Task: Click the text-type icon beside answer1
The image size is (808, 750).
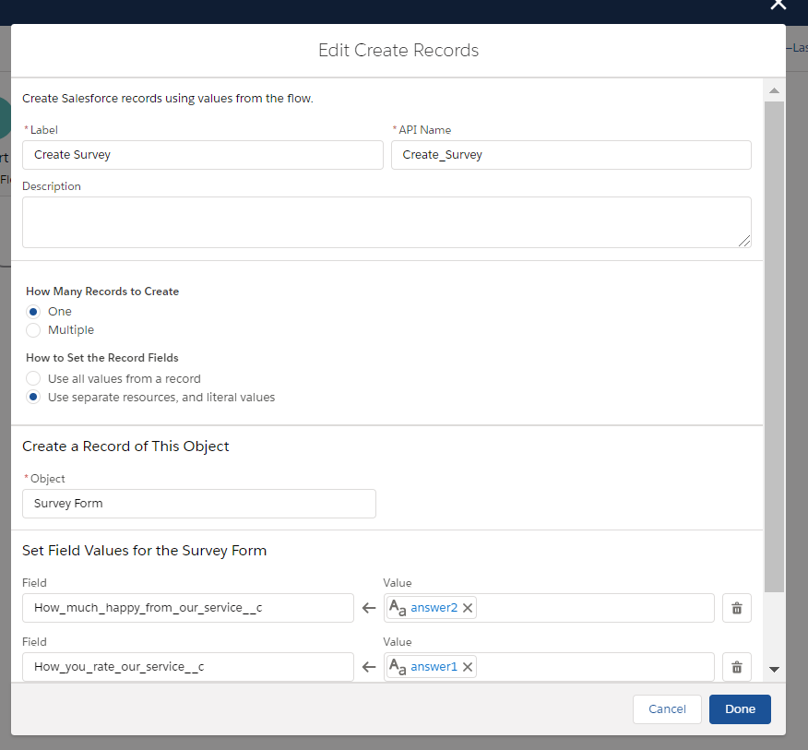Action: pyautogui.click(x=398, y=666)
